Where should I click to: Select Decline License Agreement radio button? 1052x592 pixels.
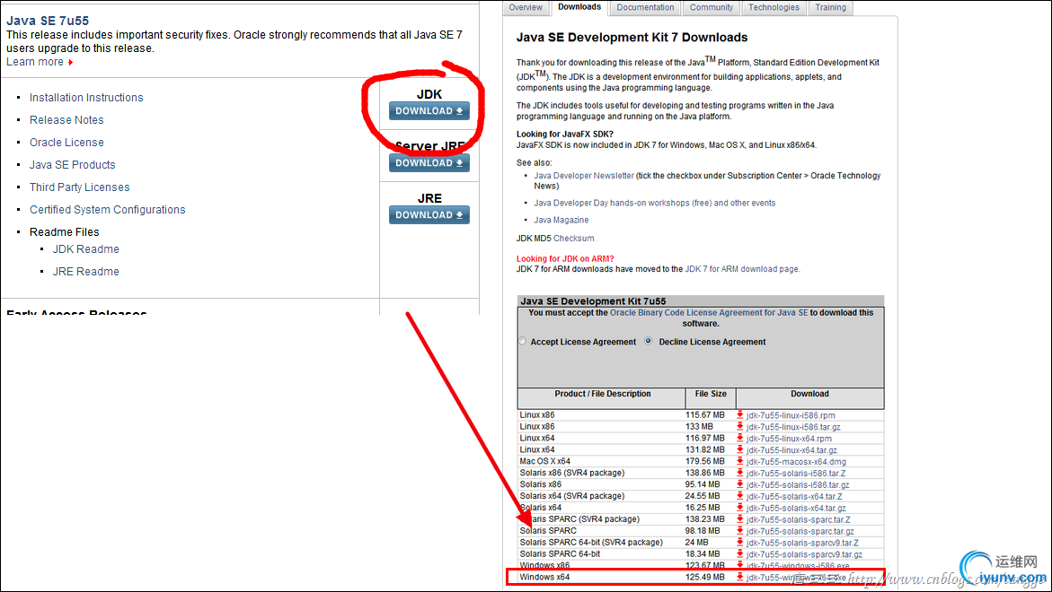click(648, 341)
